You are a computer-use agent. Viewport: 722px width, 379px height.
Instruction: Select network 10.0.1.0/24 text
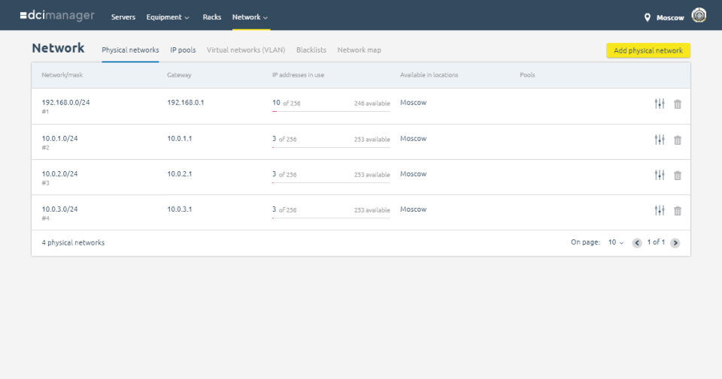click(x=60, y=138)
